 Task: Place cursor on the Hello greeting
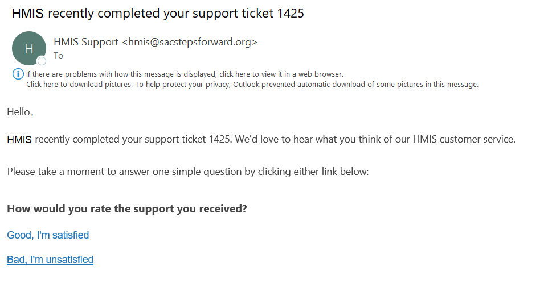coord(20,112)
